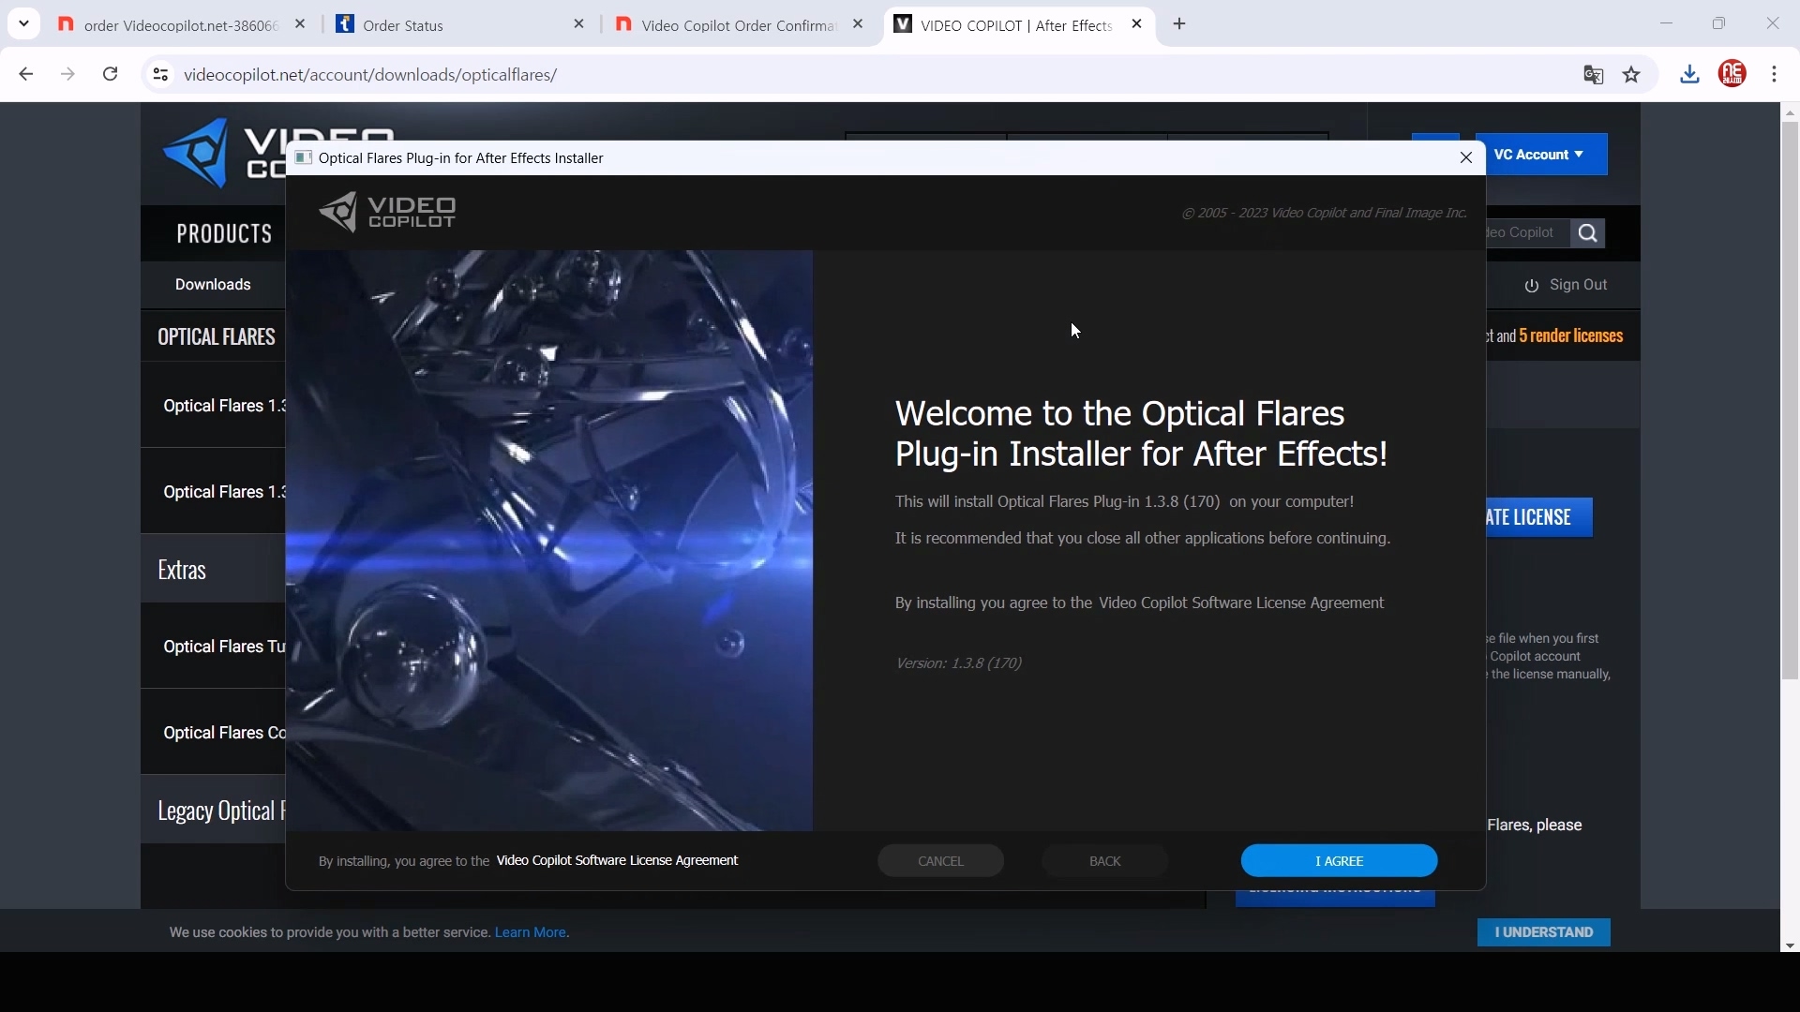Click the back navigation arrow
1800x1012 pixels.
pos(26,74)
